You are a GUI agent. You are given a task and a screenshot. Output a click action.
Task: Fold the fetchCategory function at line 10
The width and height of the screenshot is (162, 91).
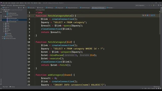pos(35,42)
